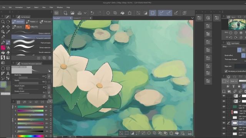Open the Edit menu
The height and width of the screenshot is (138, 246).
tap(10, 7)
